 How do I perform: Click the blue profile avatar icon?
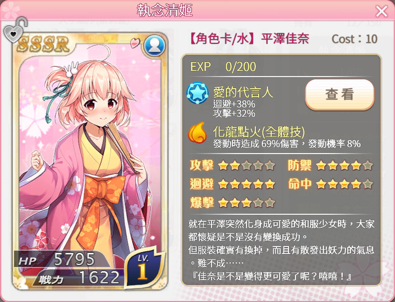click(155, 46)
